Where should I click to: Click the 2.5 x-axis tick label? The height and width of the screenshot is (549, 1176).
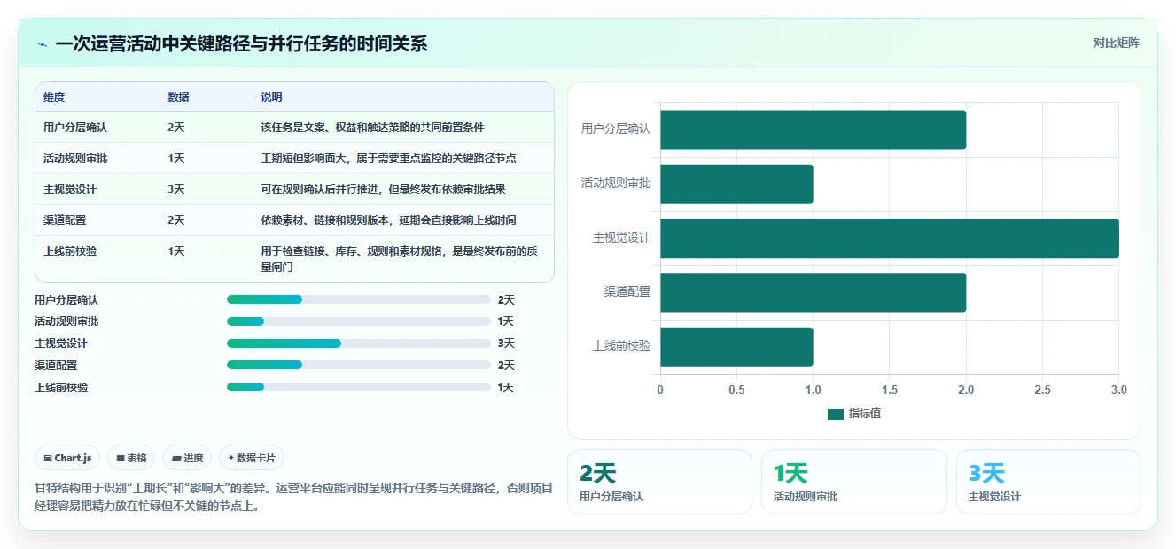point(1042,390)
